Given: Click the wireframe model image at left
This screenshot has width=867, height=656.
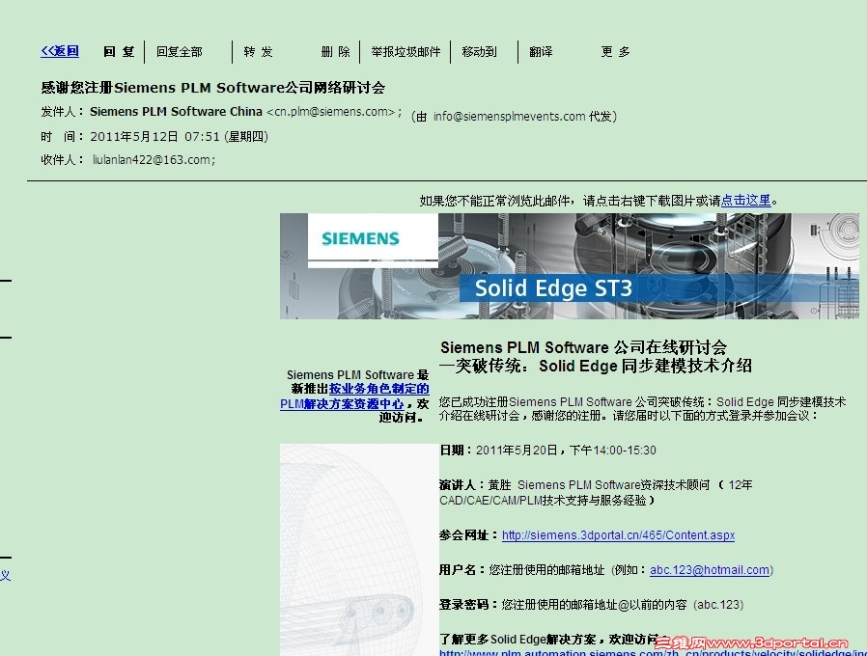Looking at the screenshot, I should pyautogui.click(x=359, y=550).
